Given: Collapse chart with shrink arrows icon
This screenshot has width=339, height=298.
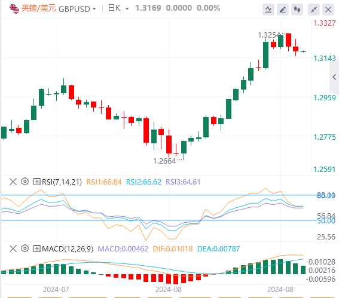Looking at the screenshot, I should (x=314, y=10).
